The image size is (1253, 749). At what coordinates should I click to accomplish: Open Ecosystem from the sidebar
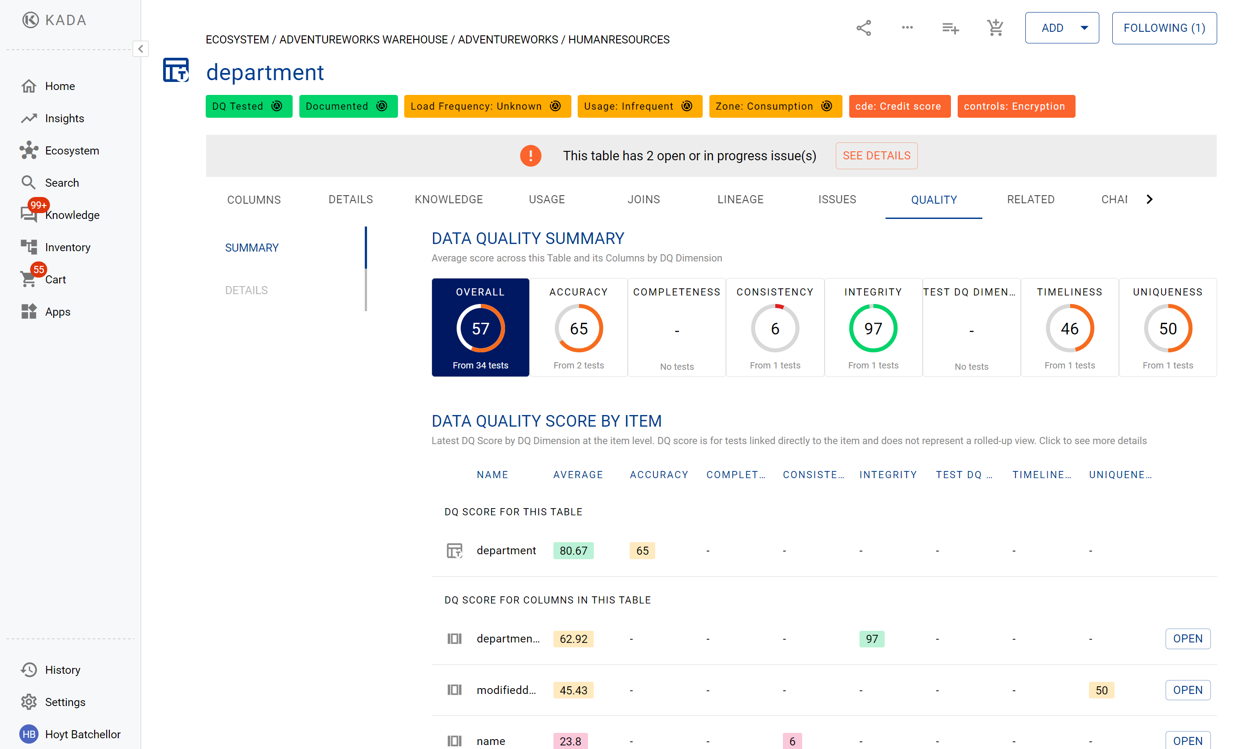72,150
